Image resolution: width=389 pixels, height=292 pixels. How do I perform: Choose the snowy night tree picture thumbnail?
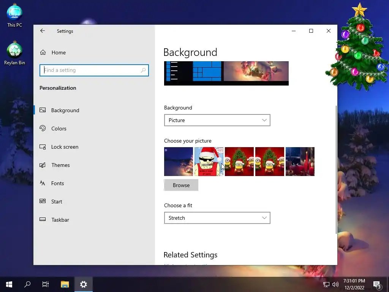point(179,162)
